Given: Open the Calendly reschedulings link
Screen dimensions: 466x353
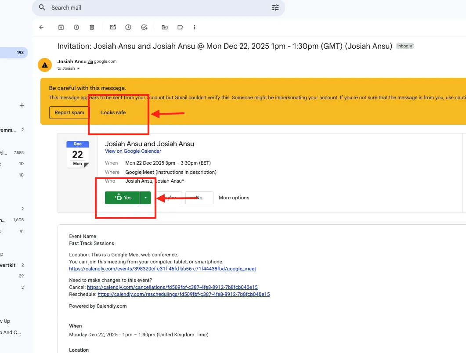Looking at the screenshot, I should click(184, 295).
